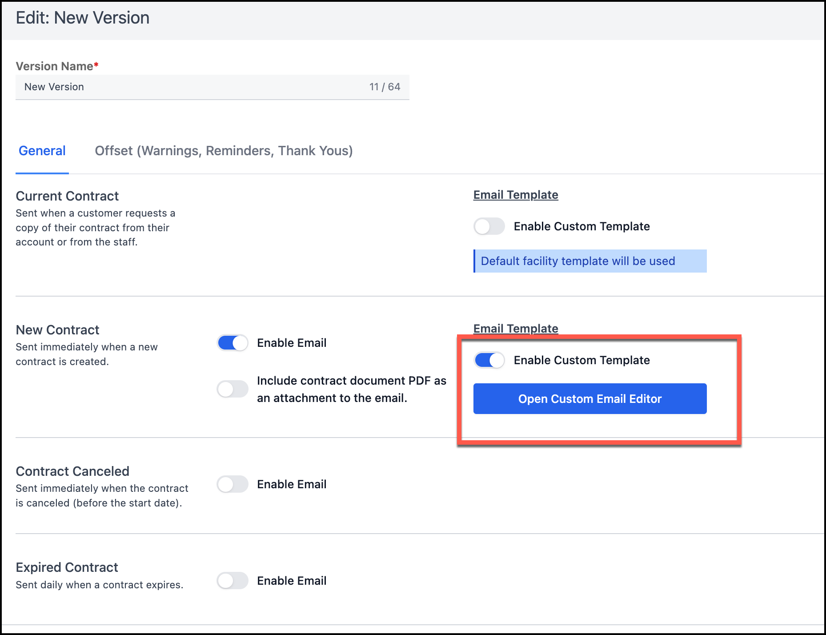Click the Expired Contract section heading

point(67,567)
